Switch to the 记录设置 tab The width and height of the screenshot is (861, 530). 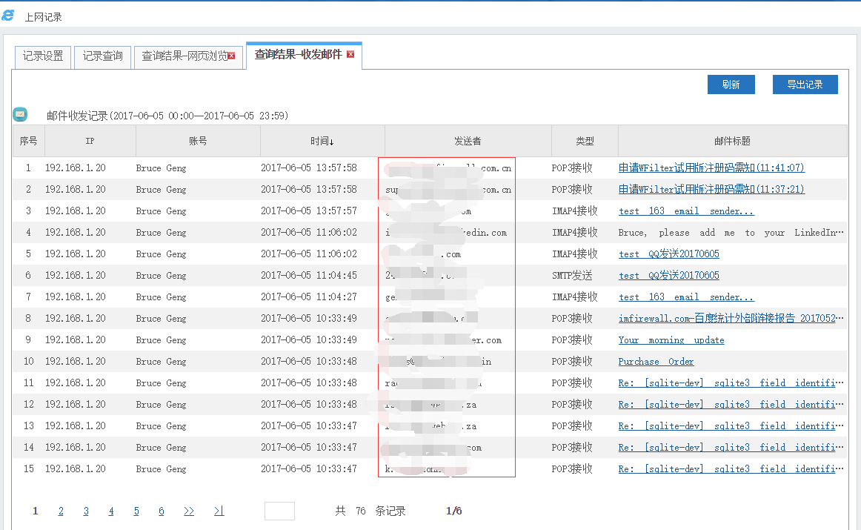point(43,56)
